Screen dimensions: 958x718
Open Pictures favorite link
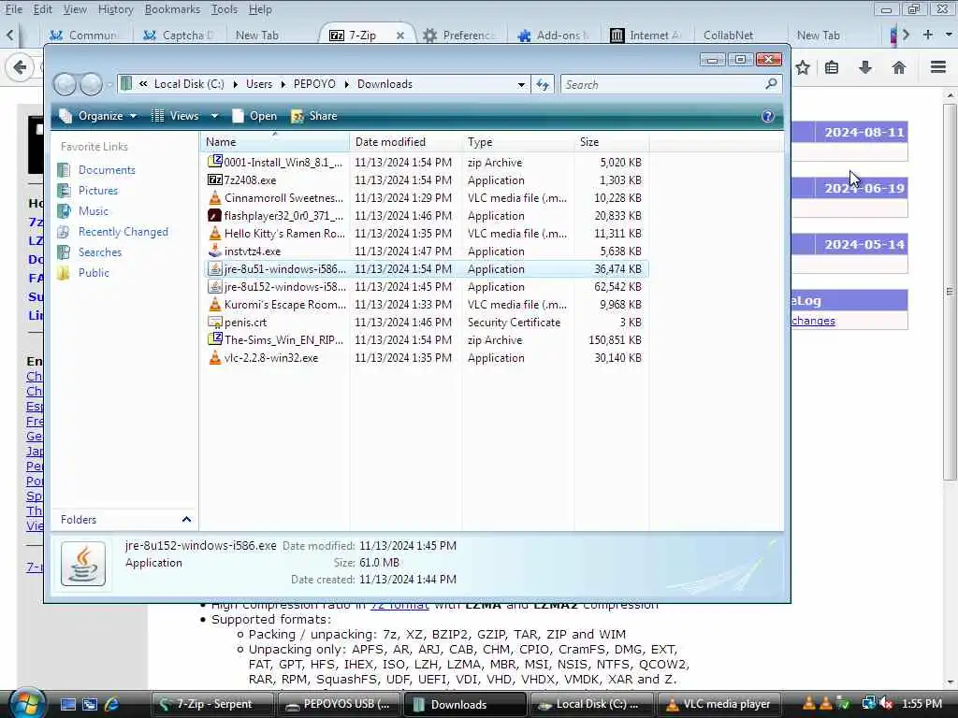click(97, 191)
